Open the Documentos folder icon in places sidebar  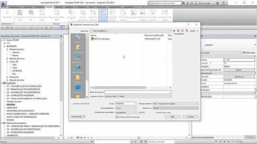coord(78,48)
